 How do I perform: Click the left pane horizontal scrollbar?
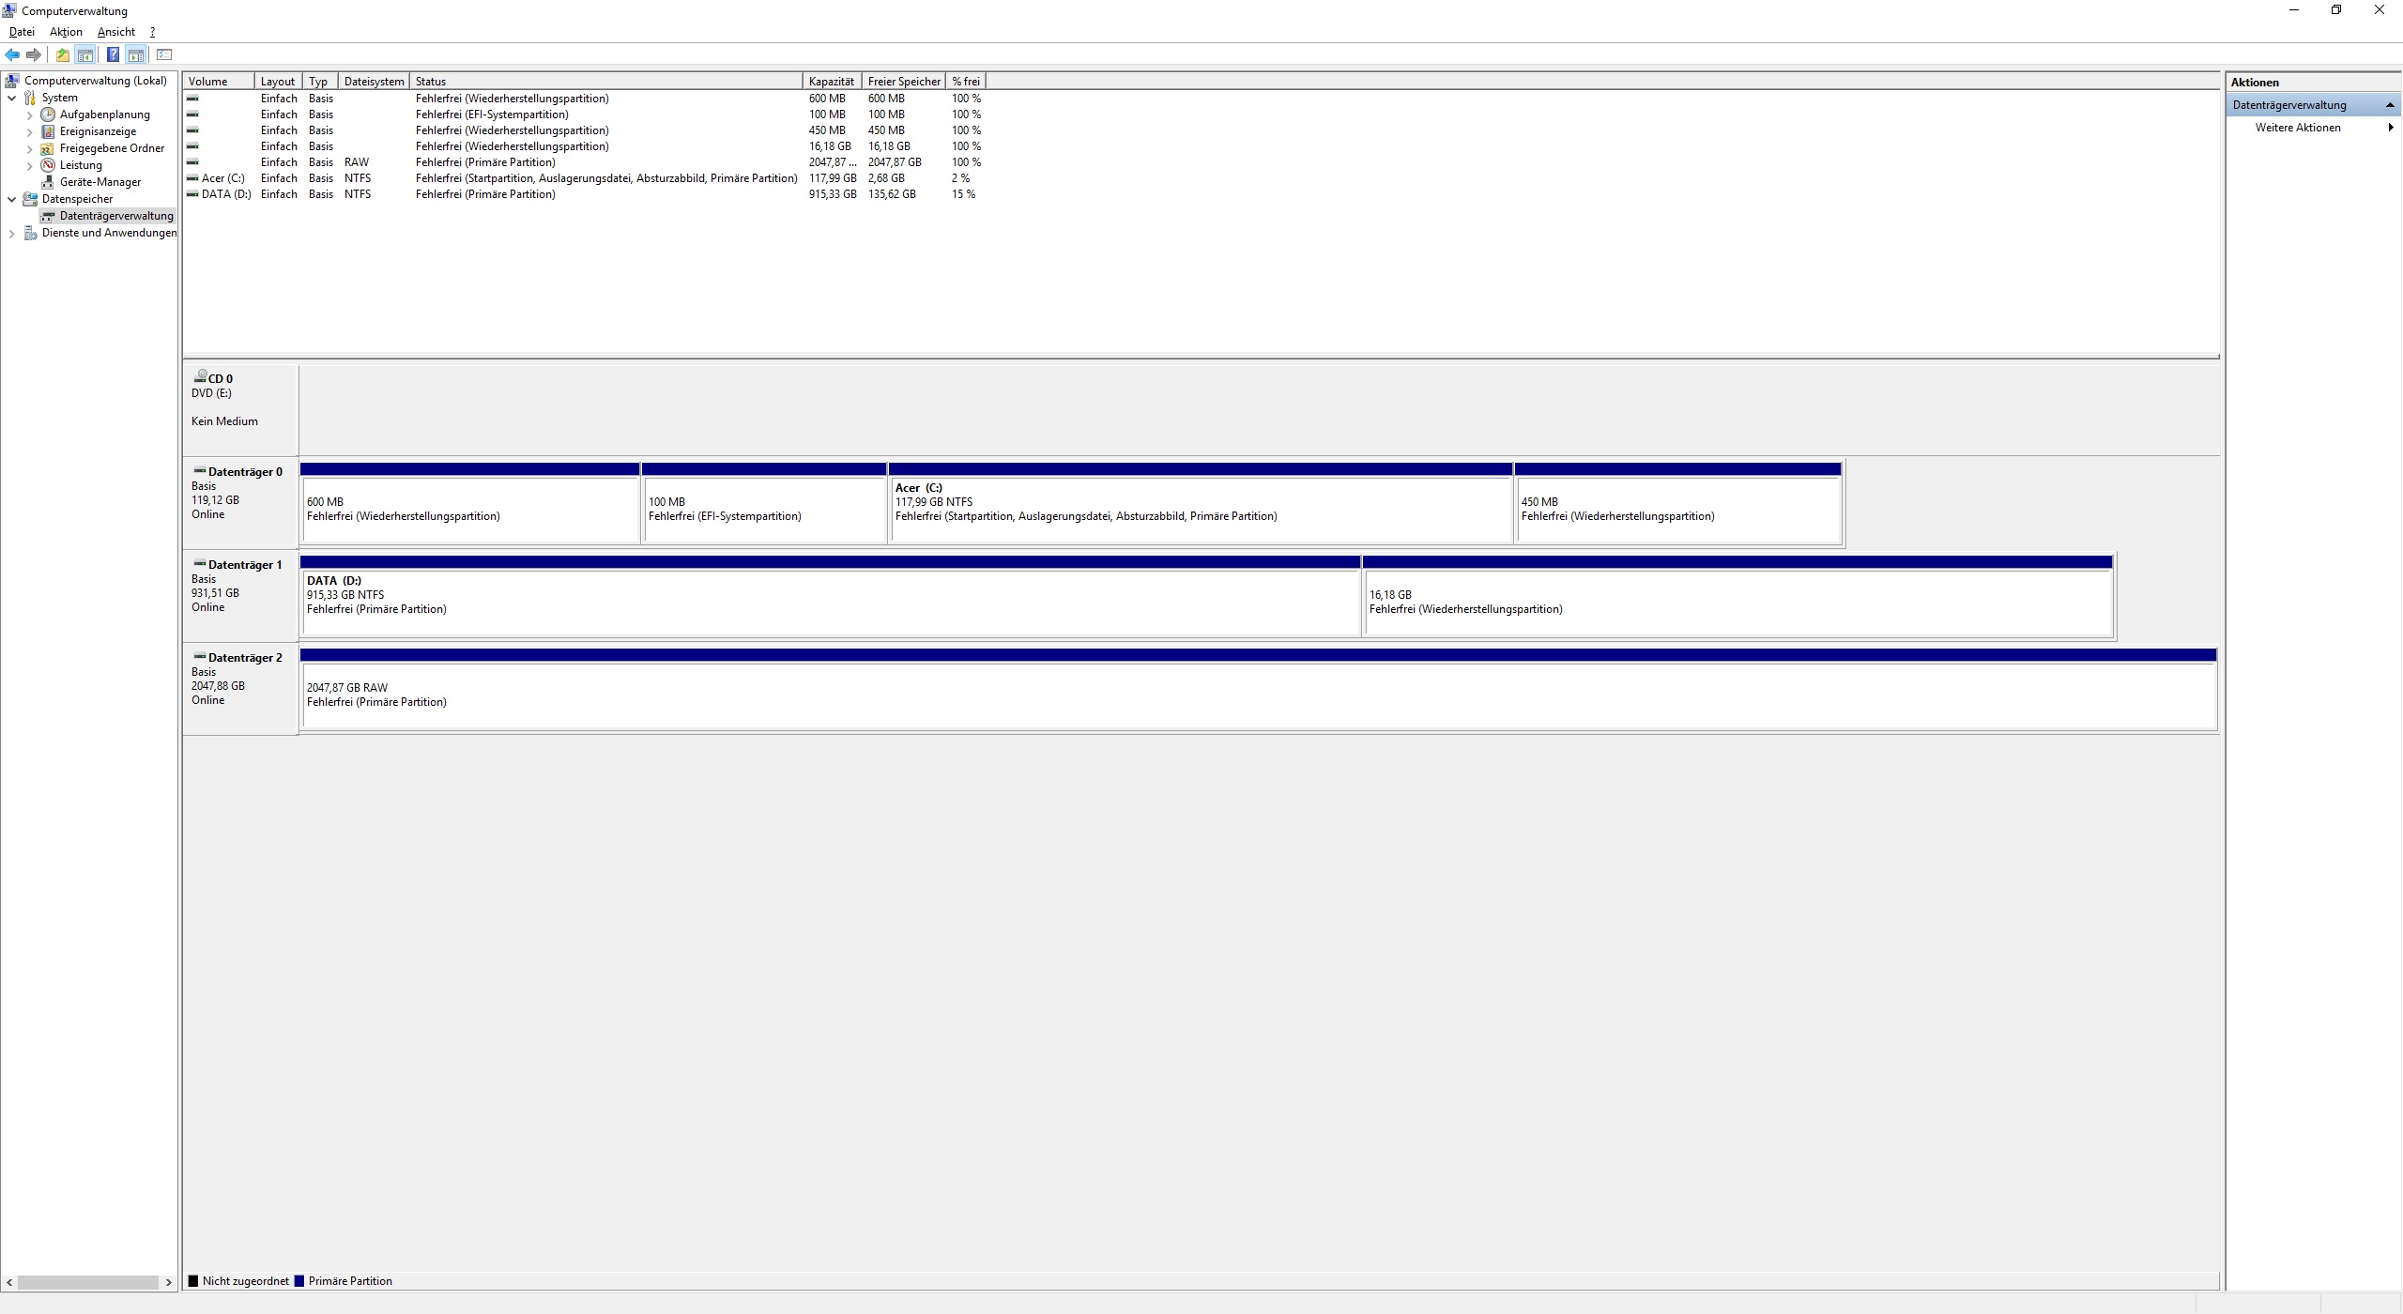(x=89, y=1282)
